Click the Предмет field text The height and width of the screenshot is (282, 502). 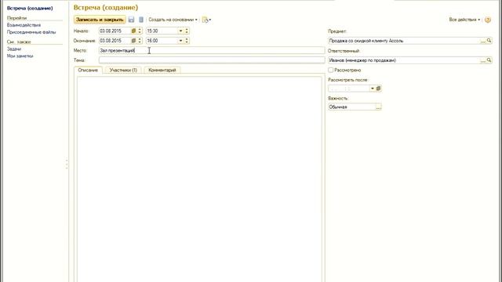click(x=366, y=41)
